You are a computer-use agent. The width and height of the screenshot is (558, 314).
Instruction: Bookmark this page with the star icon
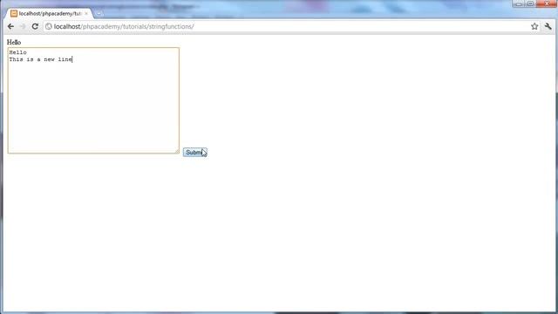[x=534, y=26]
